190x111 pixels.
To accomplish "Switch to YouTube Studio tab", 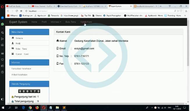I will [x=18, y=6].
